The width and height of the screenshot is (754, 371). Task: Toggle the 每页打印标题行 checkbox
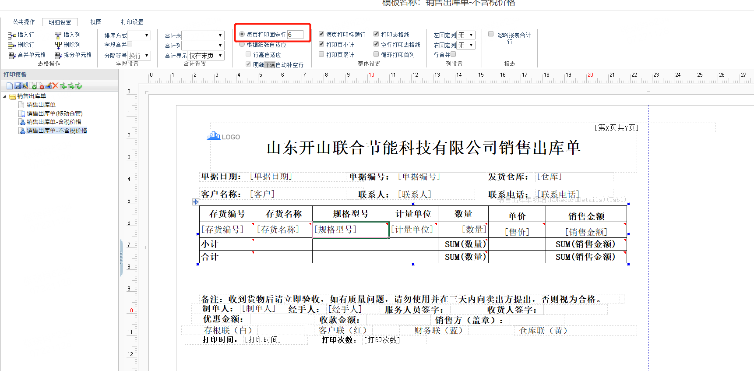[x=321, y=34]
